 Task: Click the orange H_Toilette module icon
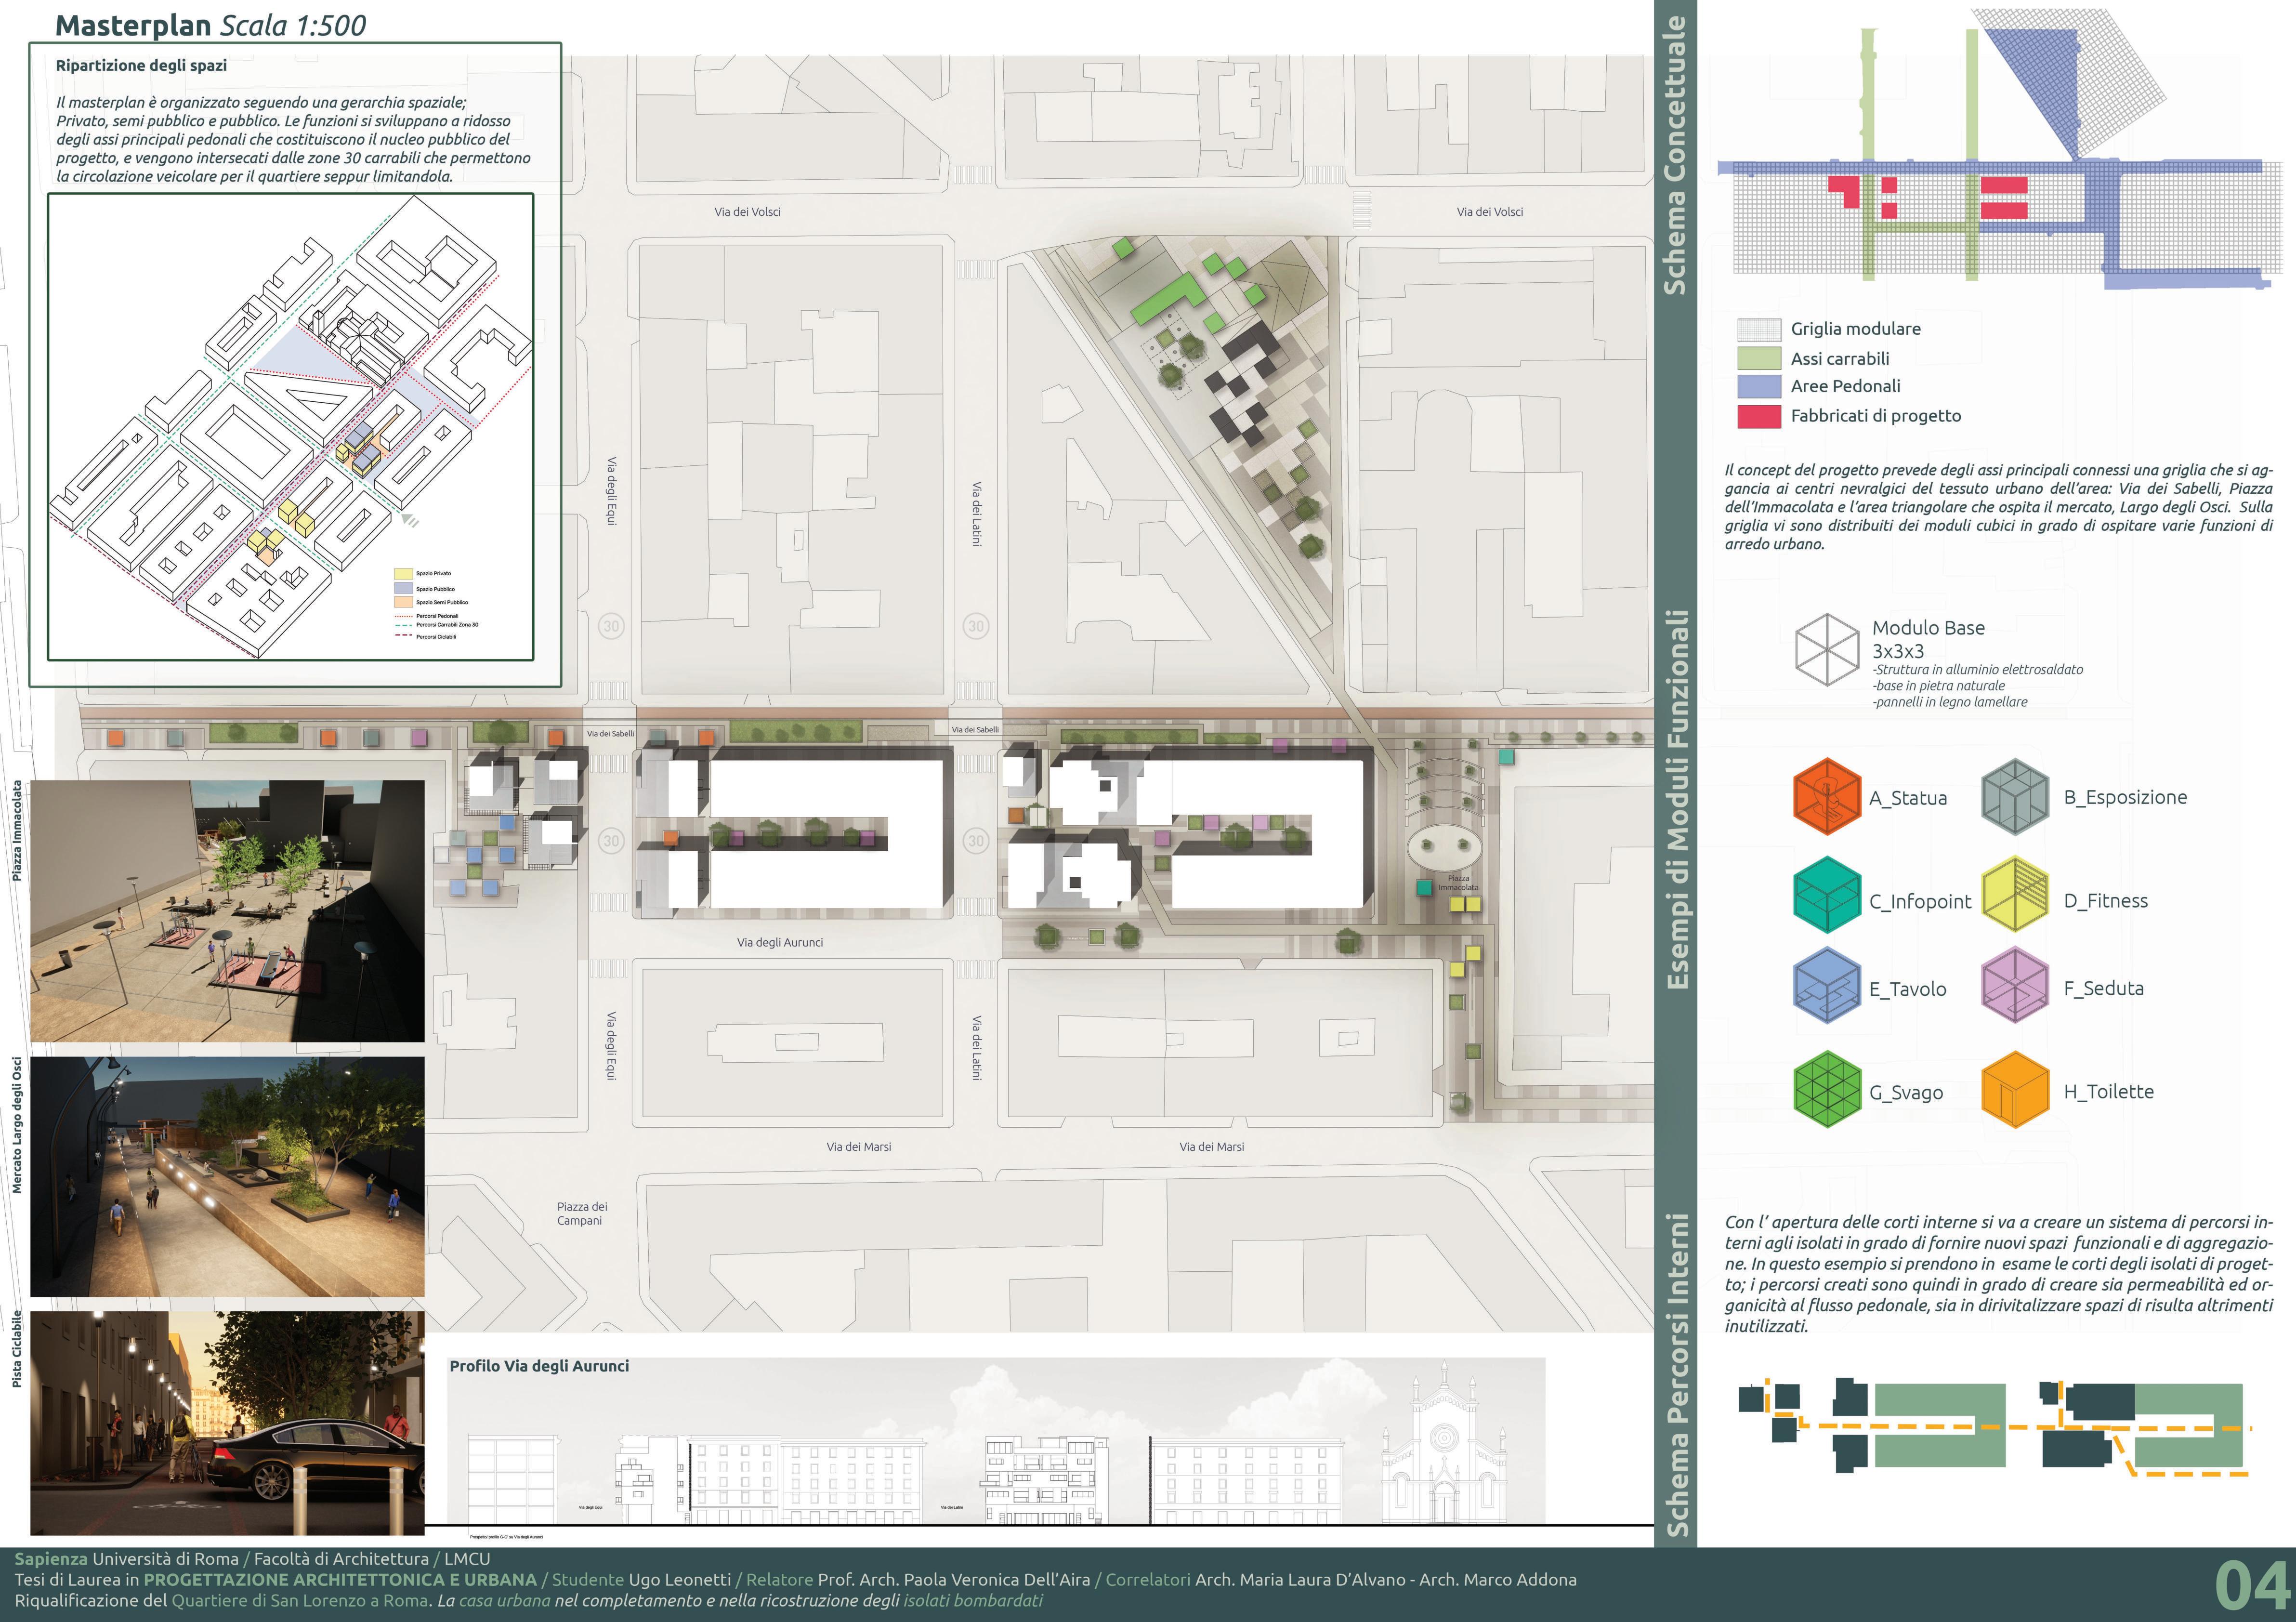click(2016, 1090)
